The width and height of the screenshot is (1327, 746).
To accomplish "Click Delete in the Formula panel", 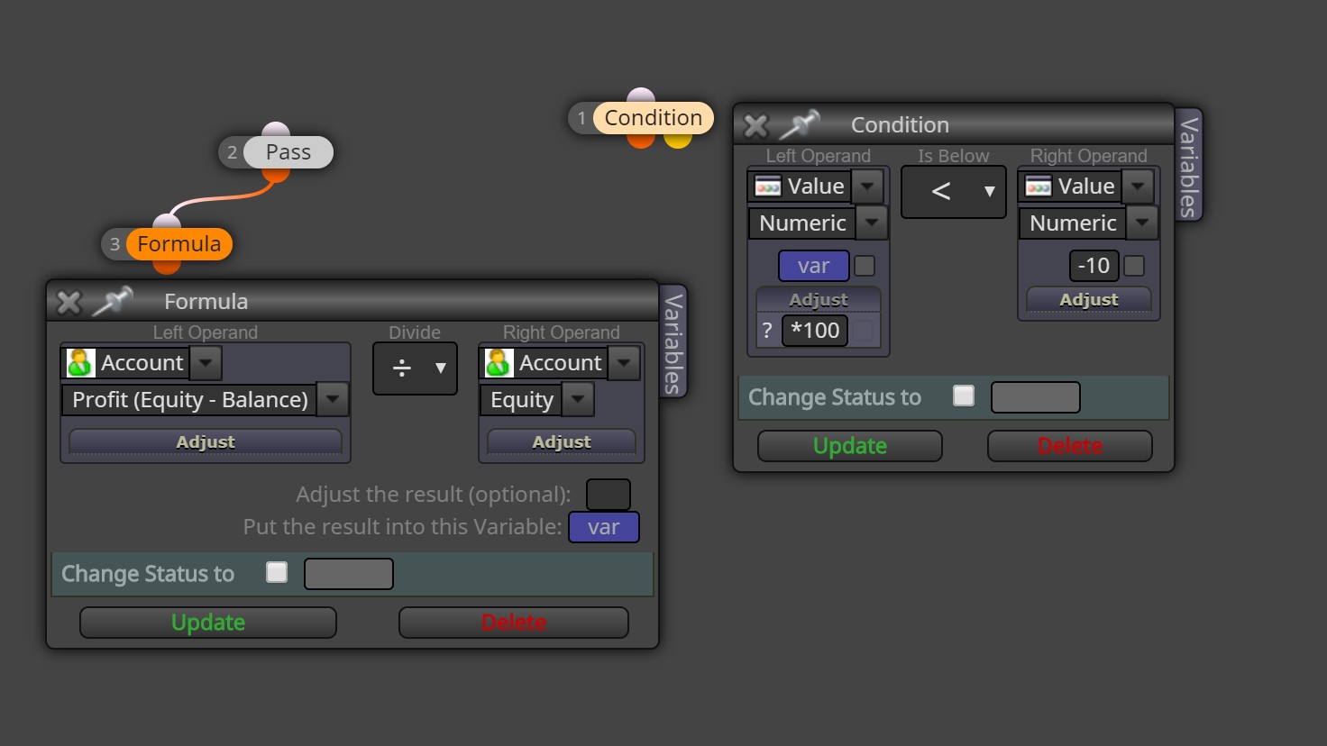I will (514, 623).
